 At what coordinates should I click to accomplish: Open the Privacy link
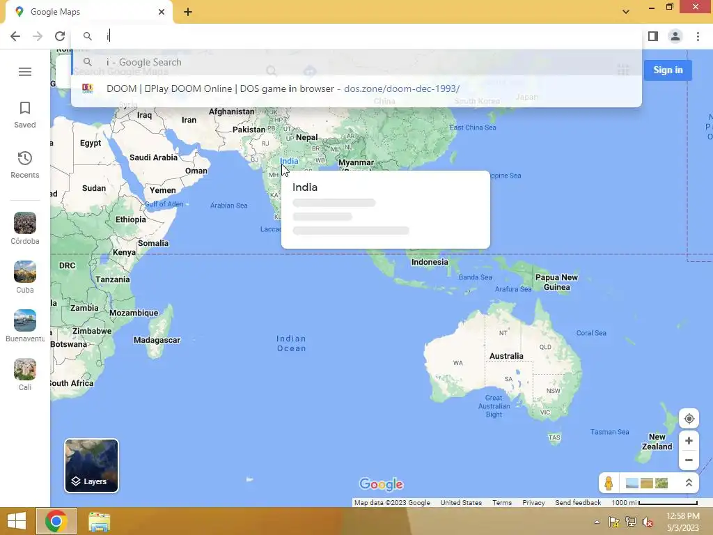[533, 503]
